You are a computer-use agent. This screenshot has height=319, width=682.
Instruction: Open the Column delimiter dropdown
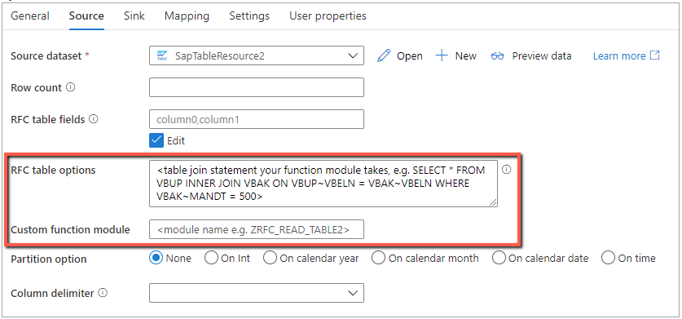[257, 293]
